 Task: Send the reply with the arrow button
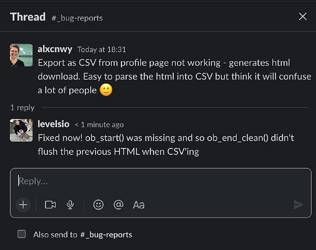(x=298, y=205)
